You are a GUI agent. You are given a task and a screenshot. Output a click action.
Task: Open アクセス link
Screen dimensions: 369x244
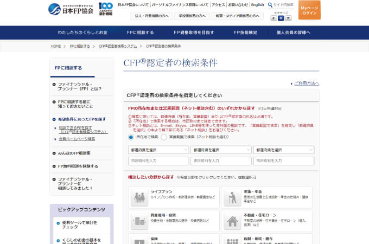click(x=218, y=5)
